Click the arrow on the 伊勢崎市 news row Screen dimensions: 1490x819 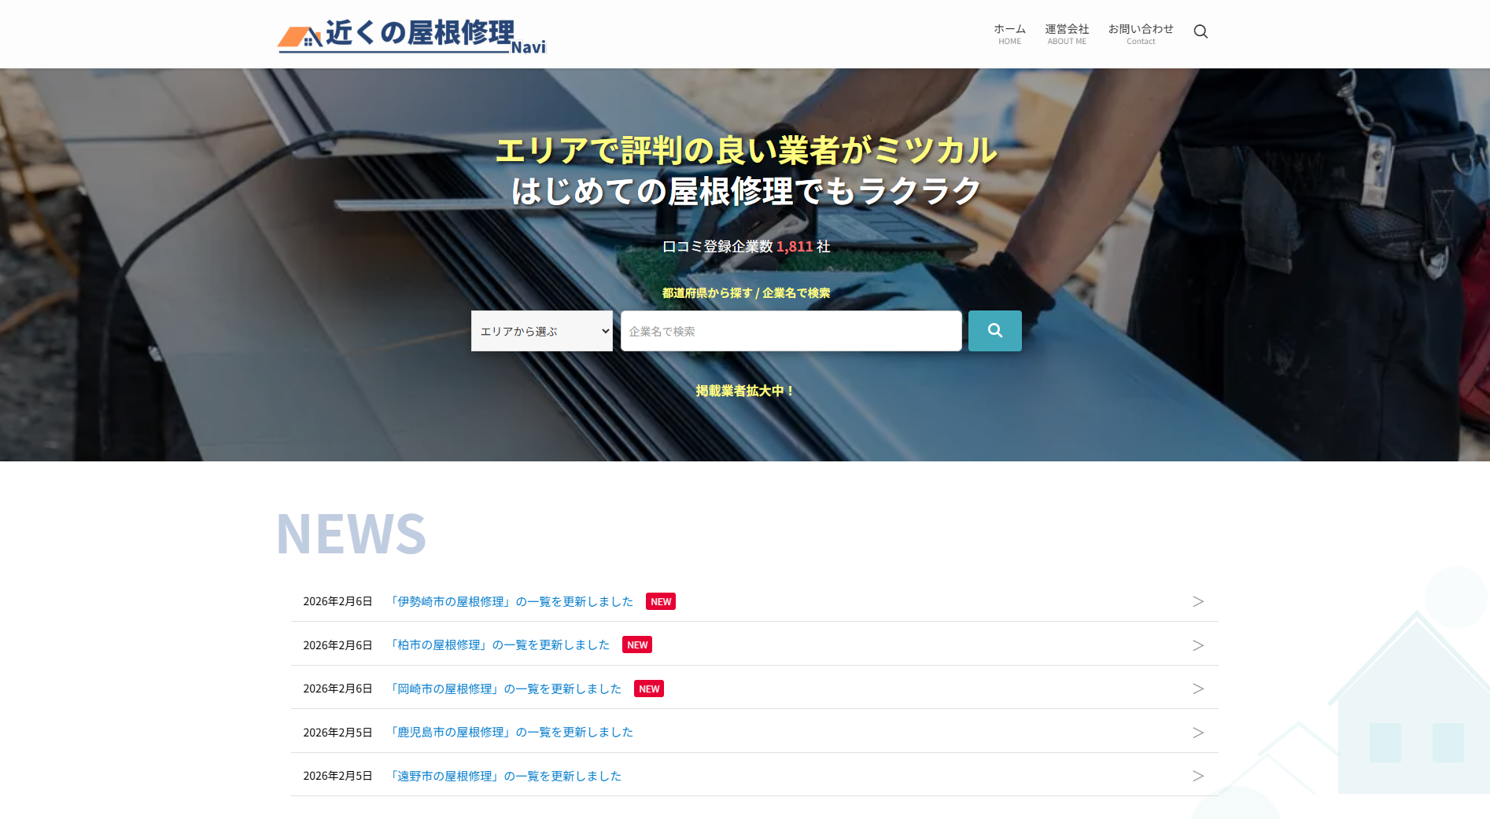tap(1197, 601)
